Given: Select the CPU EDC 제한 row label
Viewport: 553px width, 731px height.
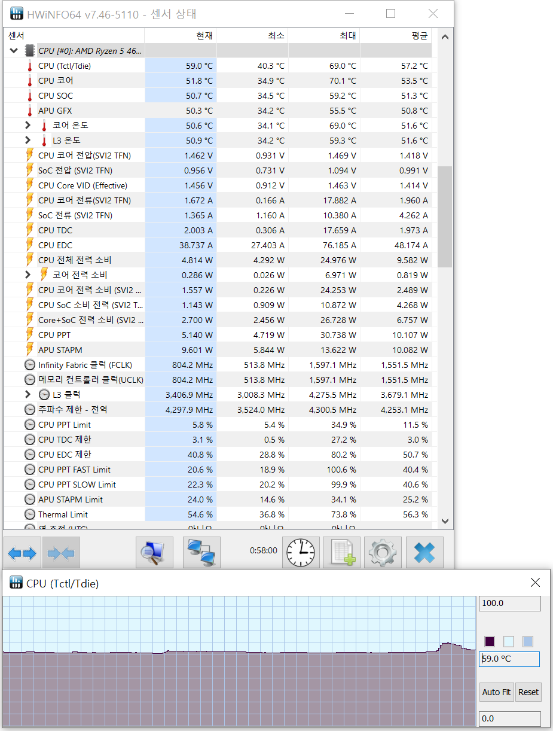Looking at the screenshot, I should (x=65, y=455).
